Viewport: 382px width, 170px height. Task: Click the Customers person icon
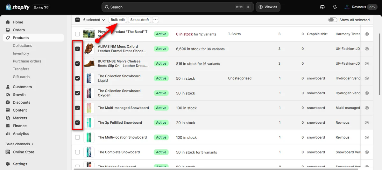(8, 87)
